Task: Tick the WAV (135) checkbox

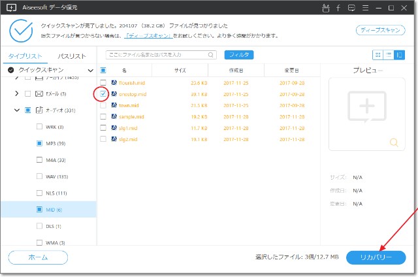Action: pos(39,176)
